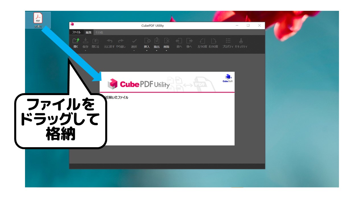This screenshot has width=364, height=205.
Task: Click the 削除 (delete page) icon
Action: point(167,41)
